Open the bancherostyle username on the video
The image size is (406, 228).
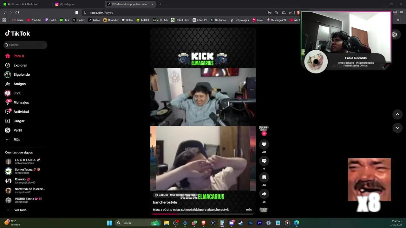coord(165,202)
